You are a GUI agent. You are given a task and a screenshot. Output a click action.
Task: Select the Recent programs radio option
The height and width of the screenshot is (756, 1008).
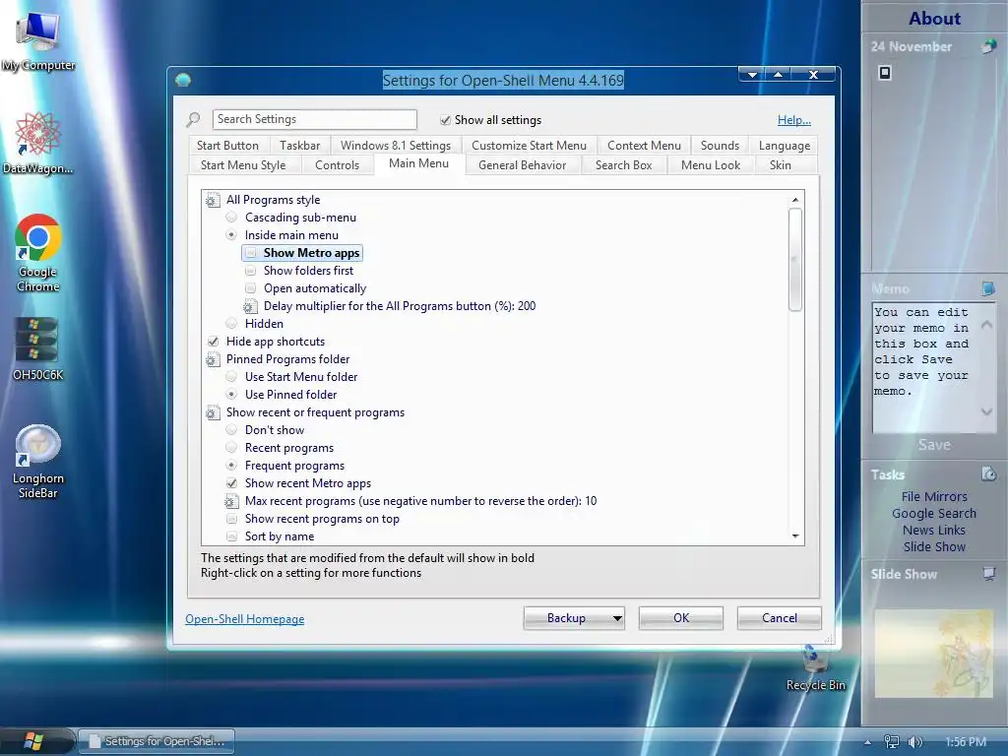coord(231,448)
